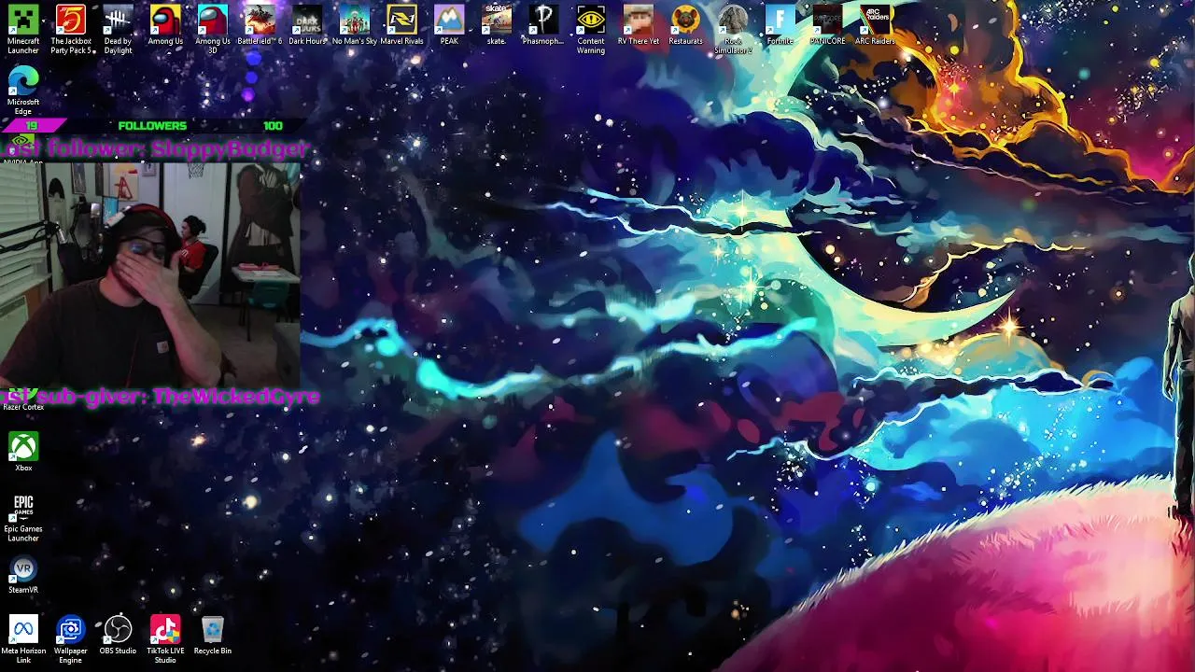The width and height of the screenshot is (1195, 672).
Task: Select the Dead by Daylight icon
Action: (118, 29)
